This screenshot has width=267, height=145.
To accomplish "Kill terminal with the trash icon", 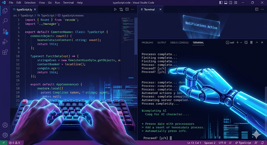I will tap(251, 43).
